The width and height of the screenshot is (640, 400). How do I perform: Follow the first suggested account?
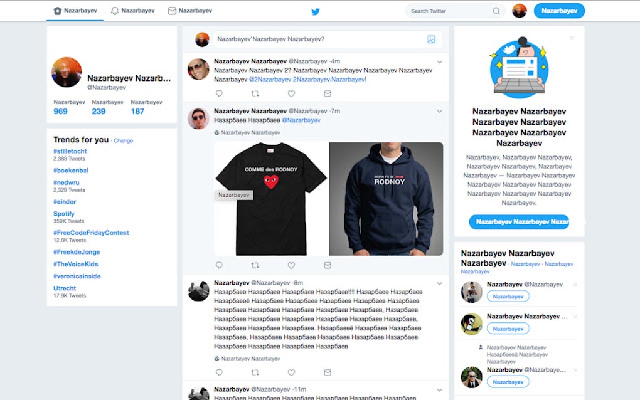pyautogui.click(x=508, y=297)
